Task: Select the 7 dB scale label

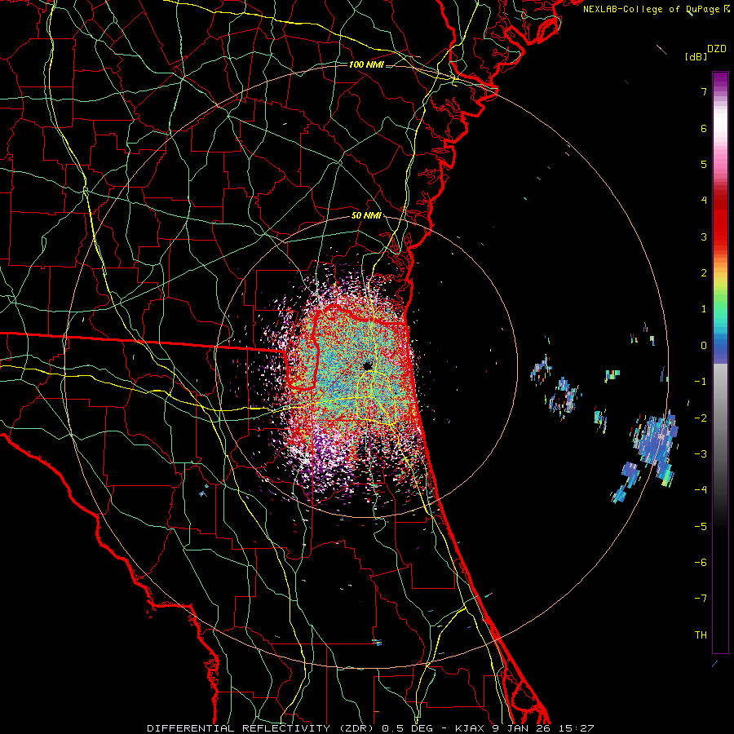Action: tap(704, 91)
